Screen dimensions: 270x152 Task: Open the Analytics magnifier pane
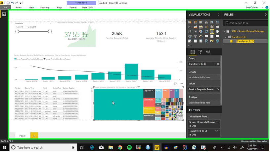[208, 52]
